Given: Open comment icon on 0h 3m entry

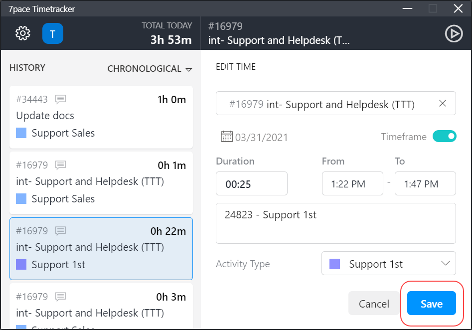Looking at the screenshot, I should pyautogui.click(x=60, y=297).
